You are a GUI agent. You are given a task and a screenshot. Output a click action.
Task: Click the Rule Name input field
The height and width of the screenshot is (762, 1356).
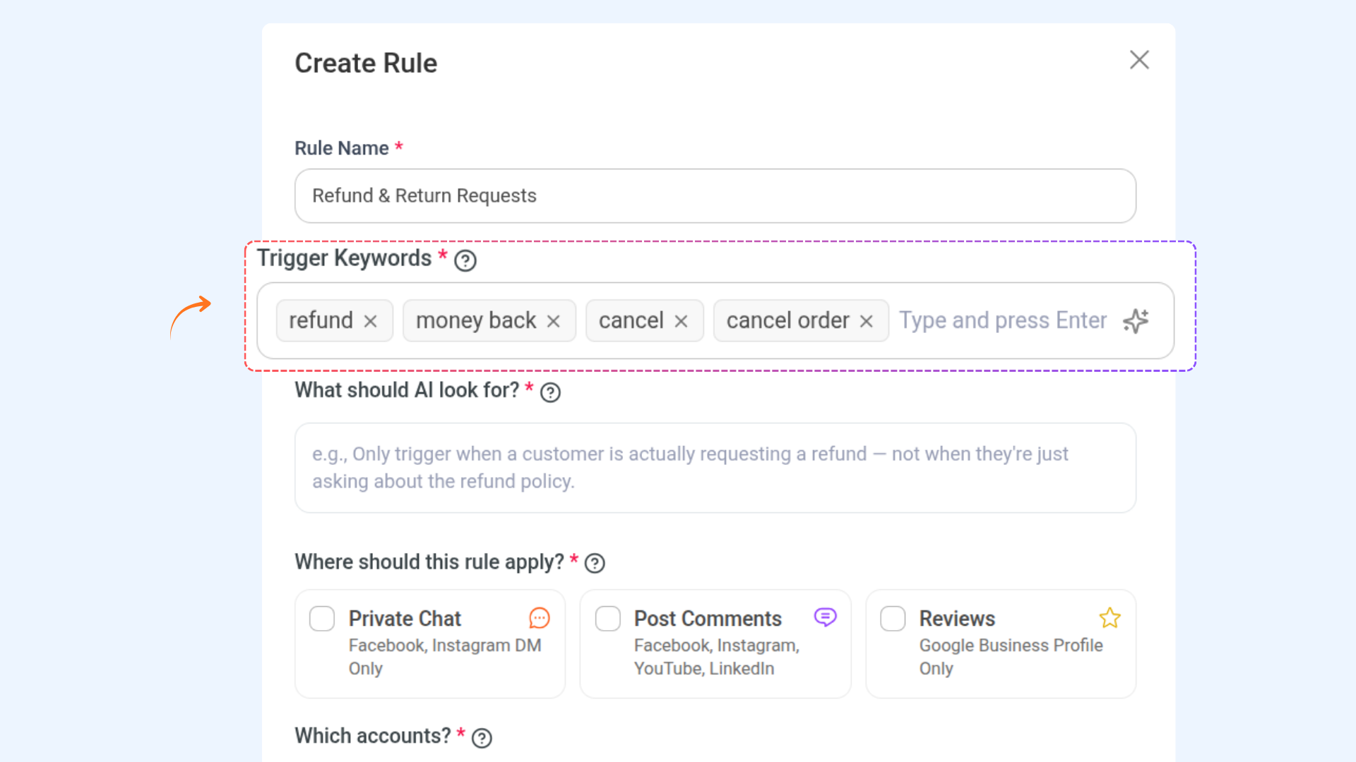click(715, 195)
